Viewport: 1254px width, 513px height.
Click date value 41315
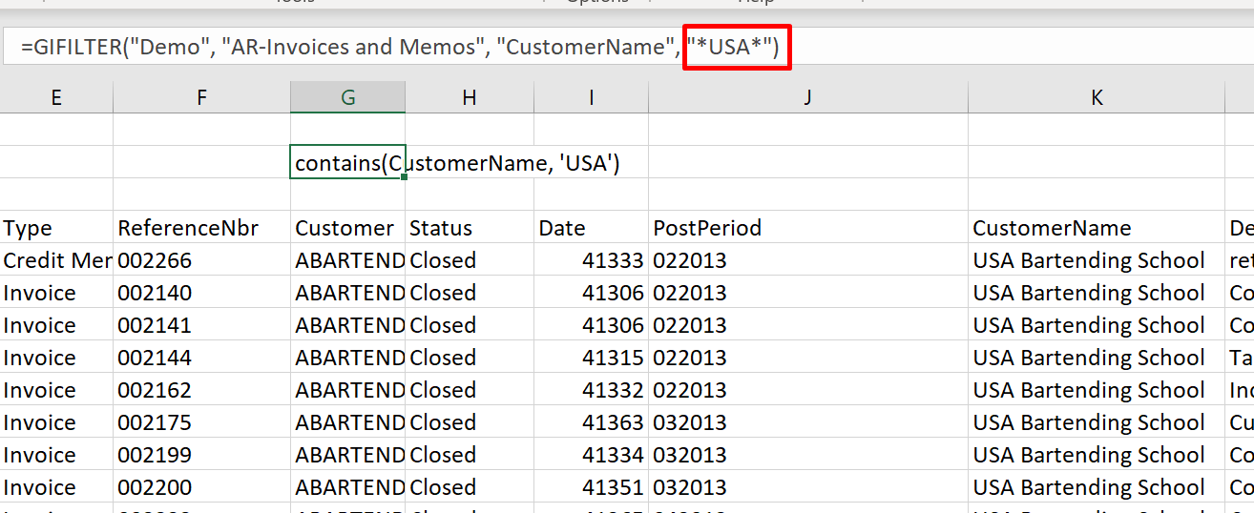click(592, 358)
